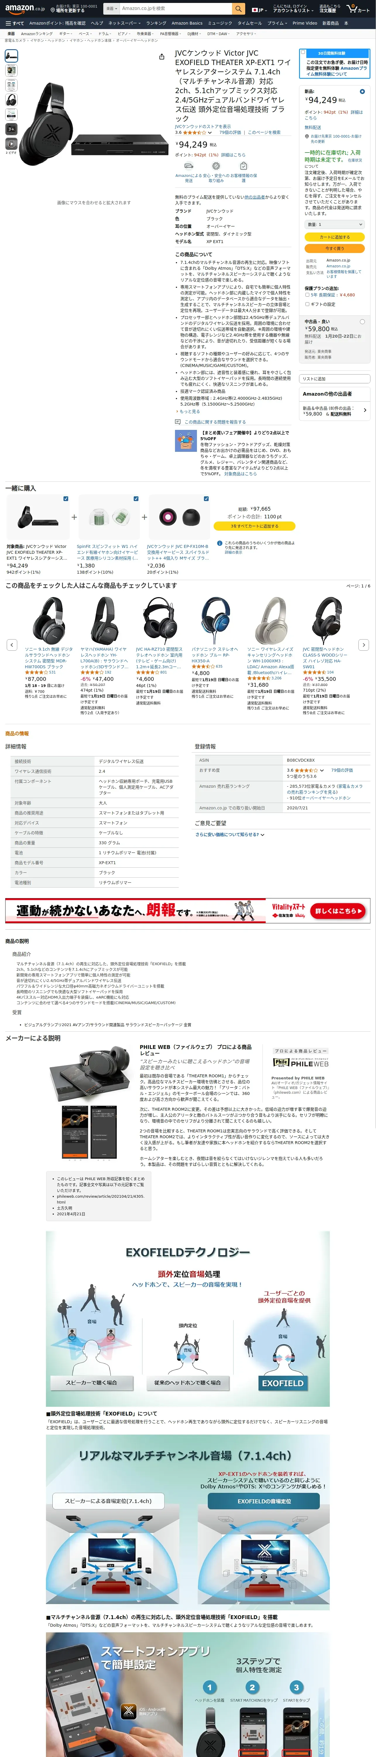Check the 5-year warranty ¥4,680 option
This screenshot has width=376, height=1757.
(x=307, y=295)
